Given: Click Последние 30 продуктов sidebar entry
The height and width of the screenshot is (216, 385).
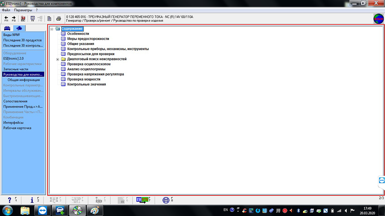Looking at the screenshot, I should 23,40.
